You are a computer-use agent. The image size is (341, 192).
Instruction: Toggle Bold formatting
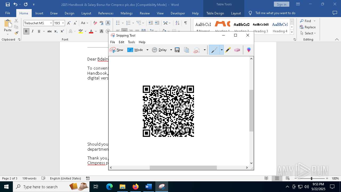click(x=26, y=31)
